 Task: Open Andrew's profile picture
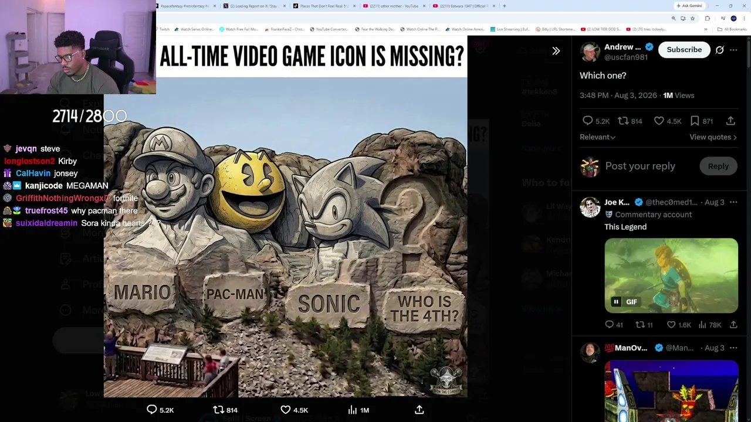(x=590, y=52)
